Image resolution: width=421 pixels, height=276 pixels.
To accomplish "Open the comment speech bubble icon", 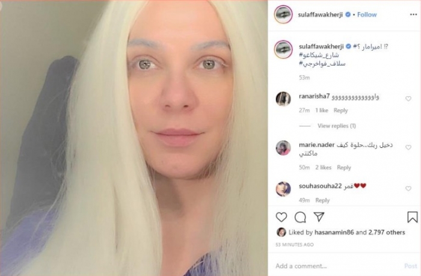I will tap(300, 217).
